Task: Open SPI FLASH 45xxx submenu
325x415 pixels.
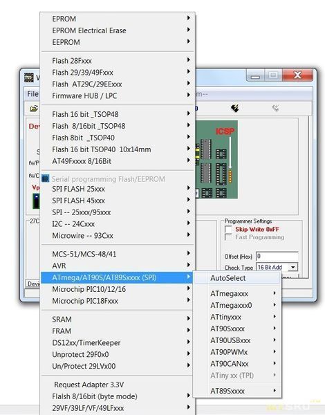Action: [x=118, y=201]
